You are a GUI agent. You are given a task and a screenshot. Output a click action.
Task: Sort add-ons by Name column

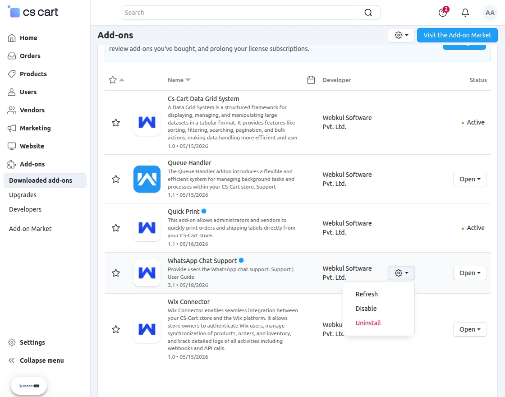[x=179, y=80]
